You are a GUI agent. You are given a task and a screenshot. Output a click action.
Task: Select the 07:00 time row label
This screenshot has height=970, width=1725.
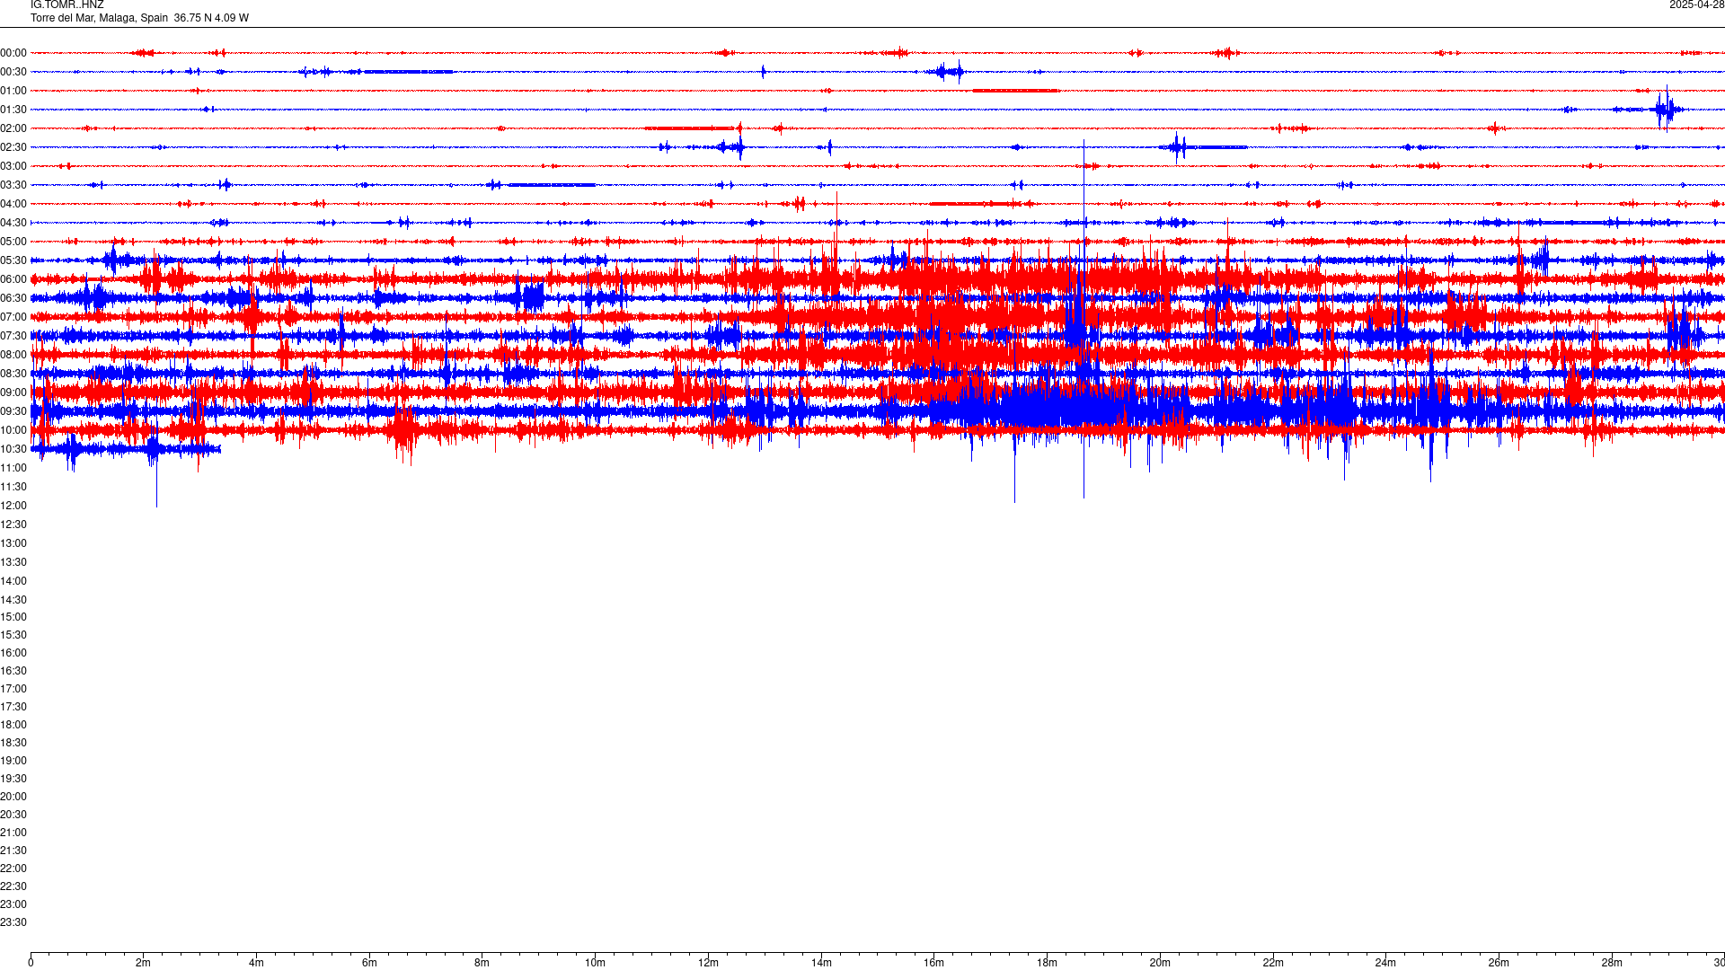pos(13,317)
